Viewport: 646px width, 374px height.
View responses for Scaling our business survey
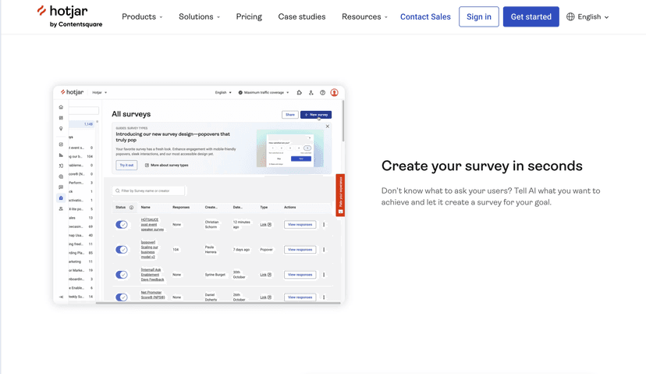[300, 250]
